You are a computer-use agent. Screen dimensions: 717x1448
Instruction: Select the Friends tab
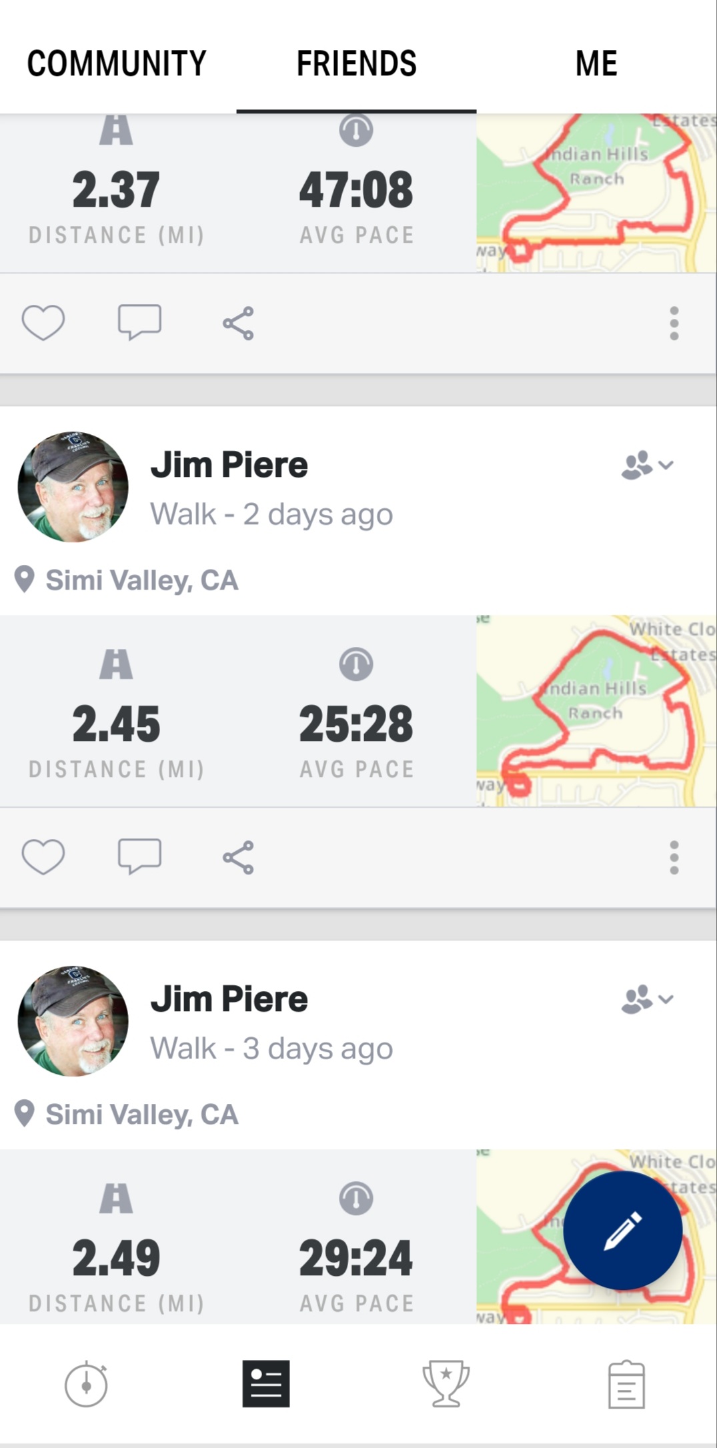(356, 64)
